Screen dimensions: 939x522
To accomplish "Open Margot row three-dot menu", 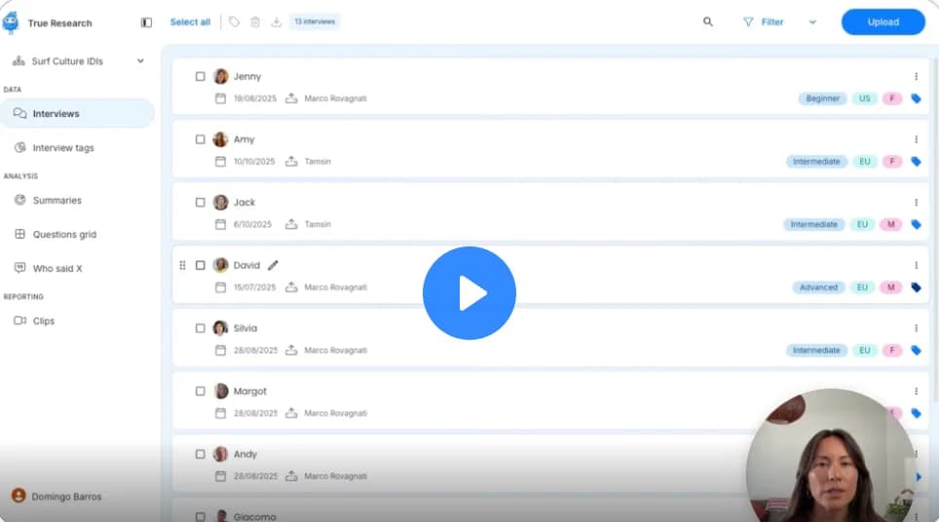I will click(x=916, y=391).
